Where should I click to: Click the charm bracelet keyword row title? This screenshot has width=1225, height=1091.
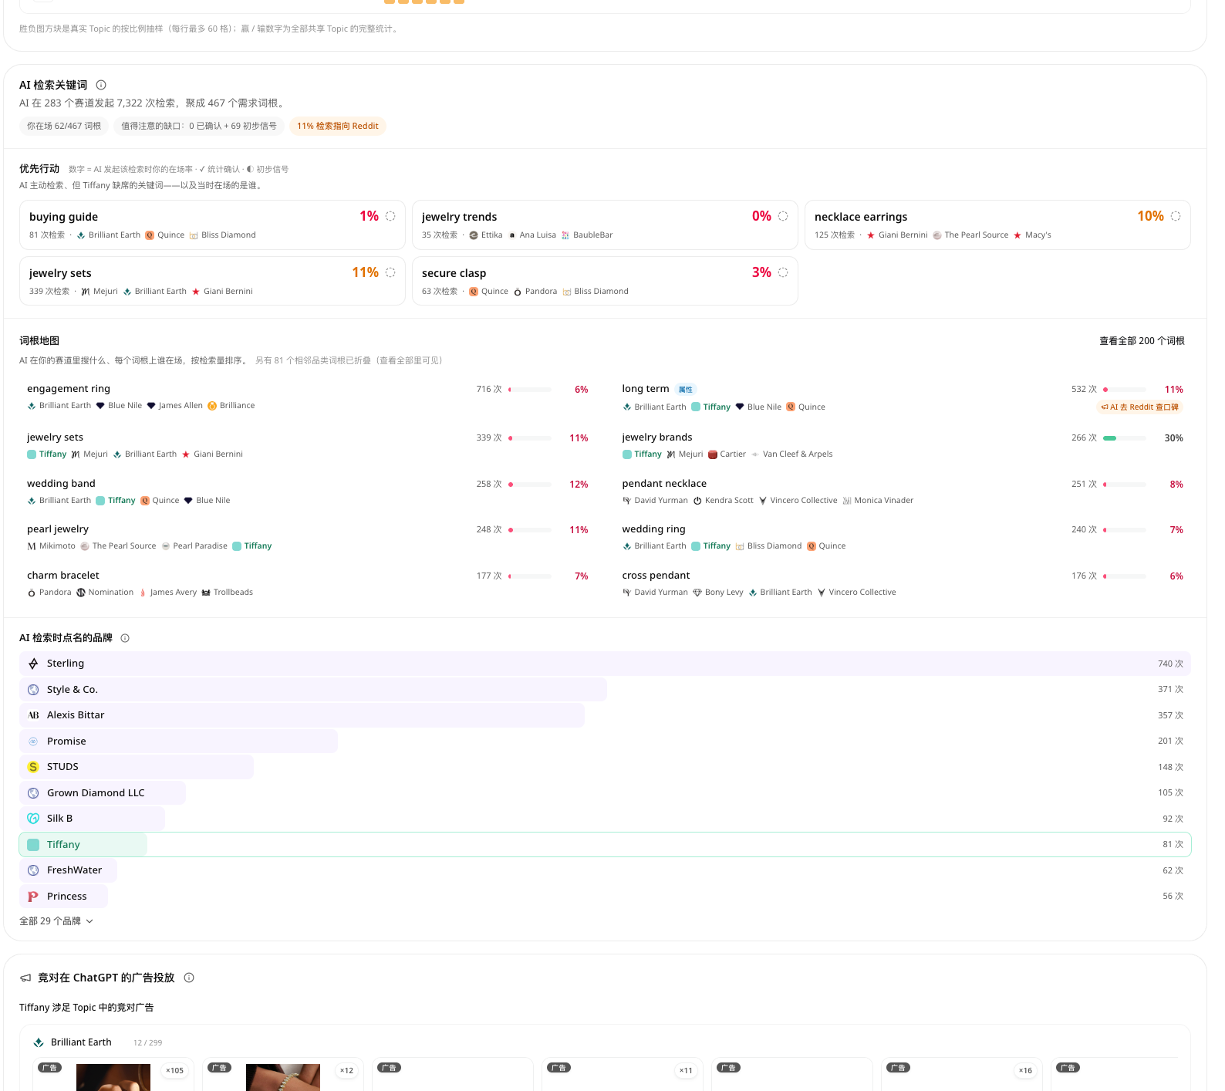63,576
